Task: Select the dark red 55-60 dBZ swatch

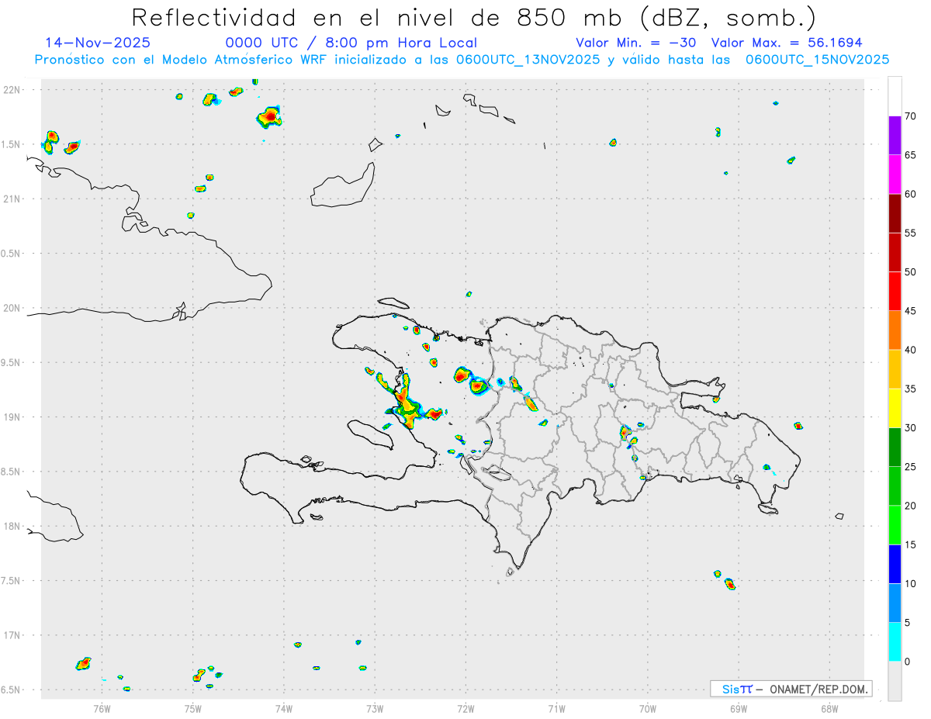Action: point(895,213)
